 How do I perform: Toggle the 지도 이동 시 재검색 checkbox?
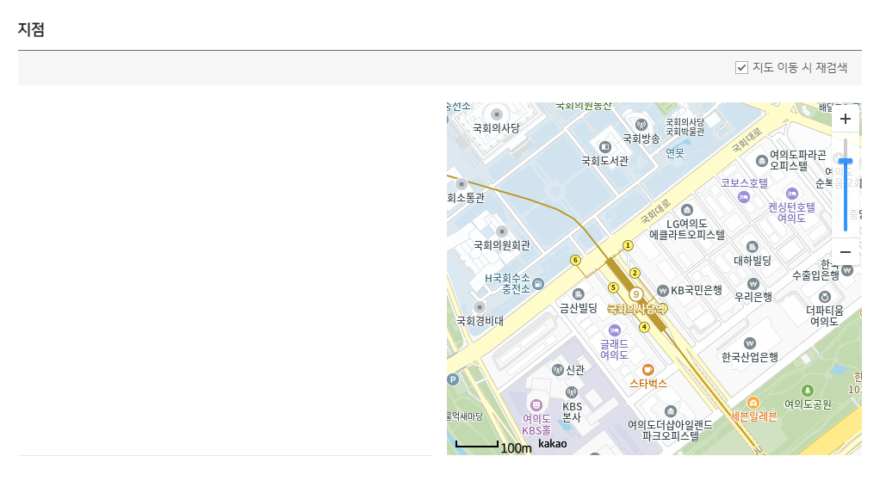[741, 68]
